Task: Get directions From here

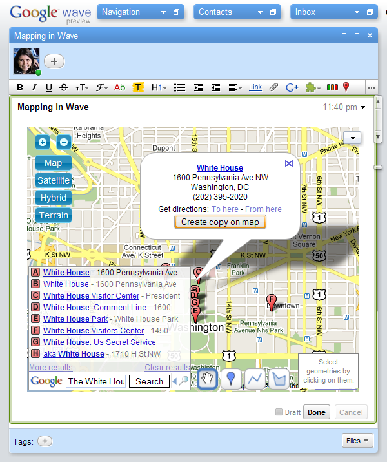Action: [263, 209]
